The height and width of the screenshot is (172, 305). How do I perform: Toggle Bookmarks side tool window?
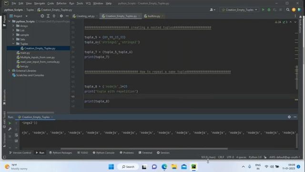tap(4, 97)
